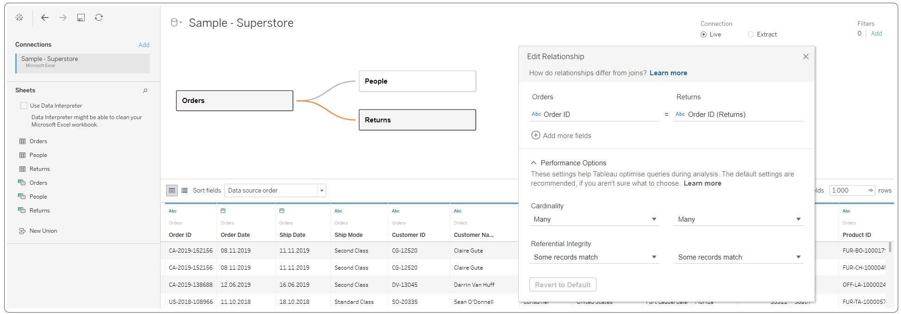Click the Orders named range icon
Image resolution: width=901 pixels, height=314 pixels.
[x=22, y=183]
